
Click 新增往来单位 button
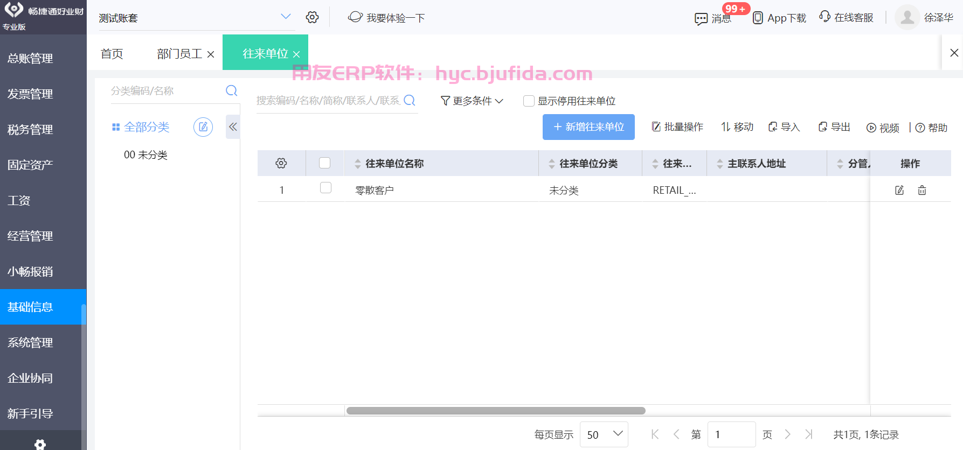click(588, 127)
